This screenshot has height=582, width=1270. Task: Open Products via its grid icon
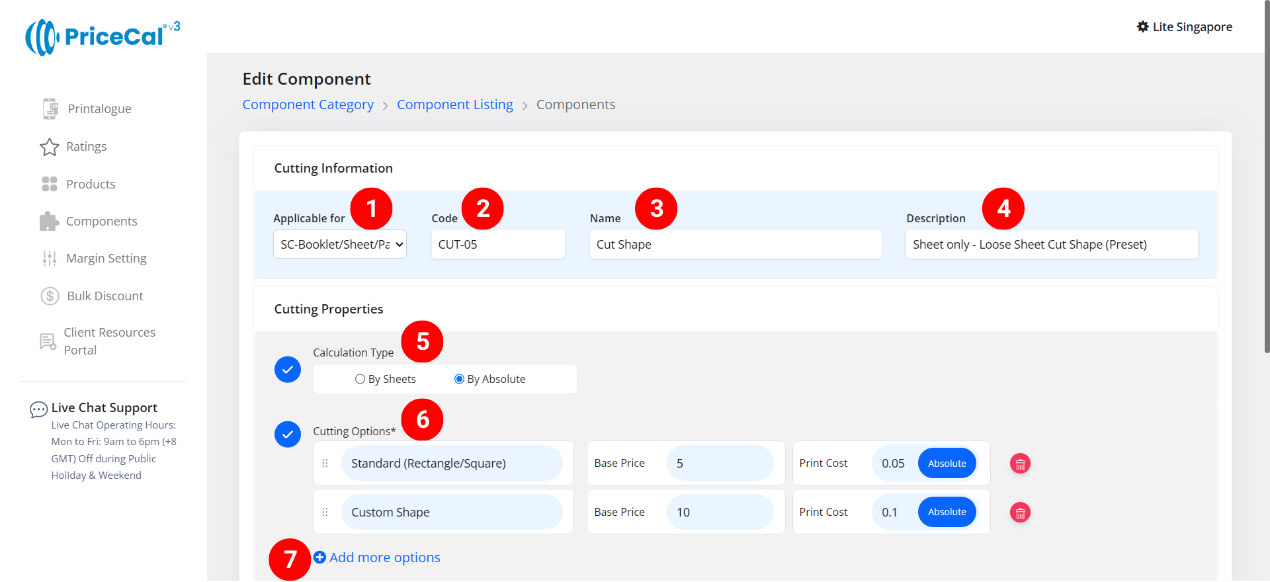50,184
